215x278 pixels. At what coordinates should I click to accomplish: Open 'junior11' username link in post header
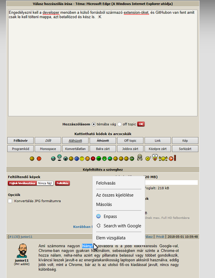pos(27,237)
